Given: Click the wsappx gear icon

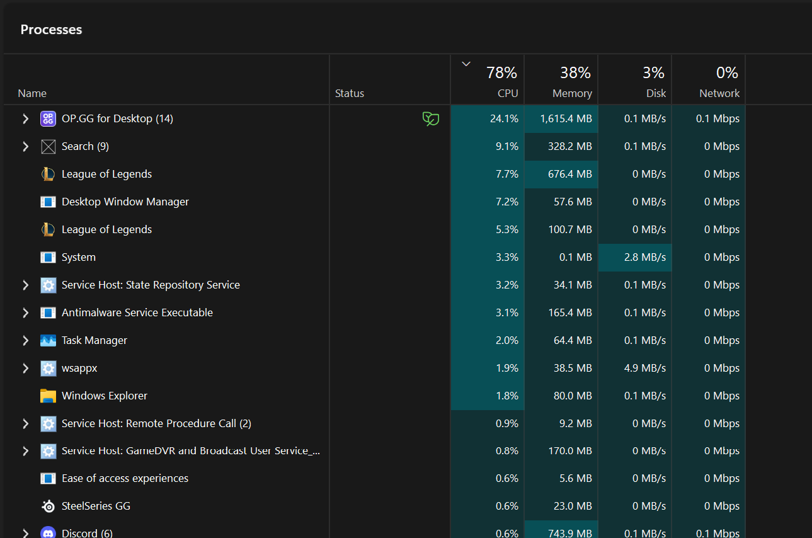Looking at the screenshot, I should click(48, 368).
